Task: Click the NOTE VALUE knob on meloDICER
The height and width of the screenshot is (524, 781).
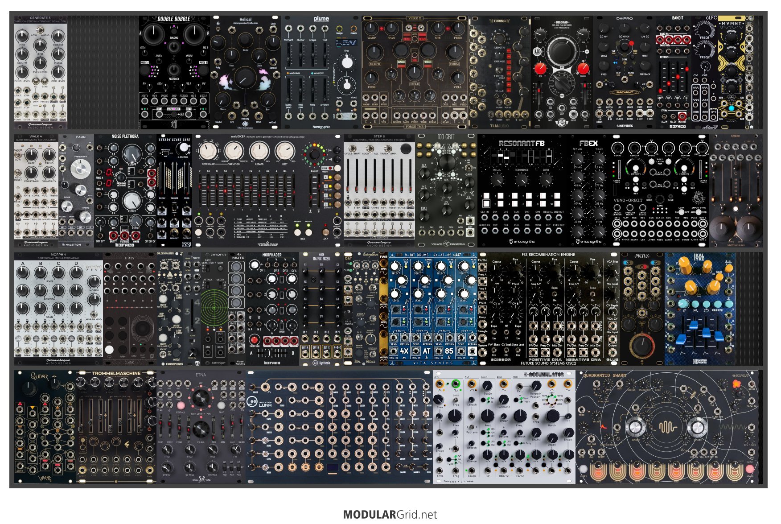Action: pos(208,152)
